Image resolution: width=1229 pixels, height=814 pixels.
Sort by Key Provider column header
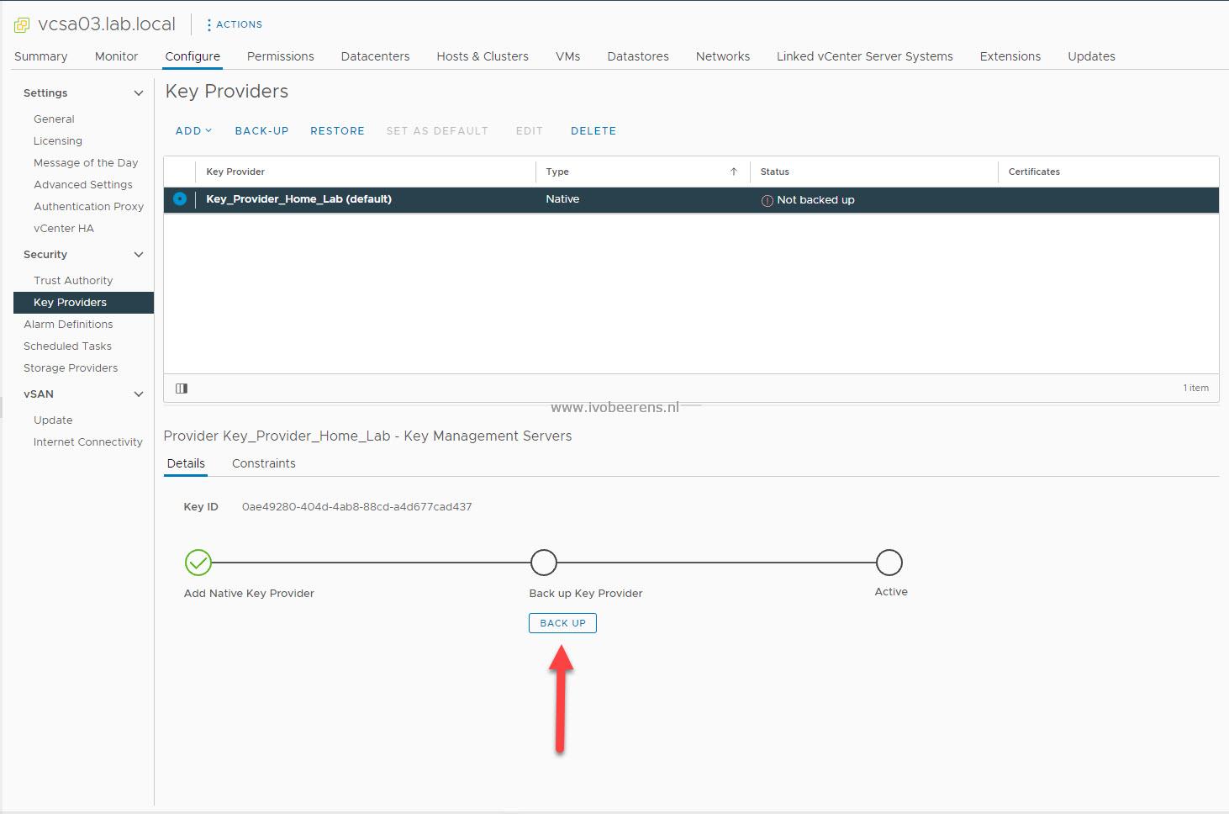pyautogui.click(x=235, y=172)
